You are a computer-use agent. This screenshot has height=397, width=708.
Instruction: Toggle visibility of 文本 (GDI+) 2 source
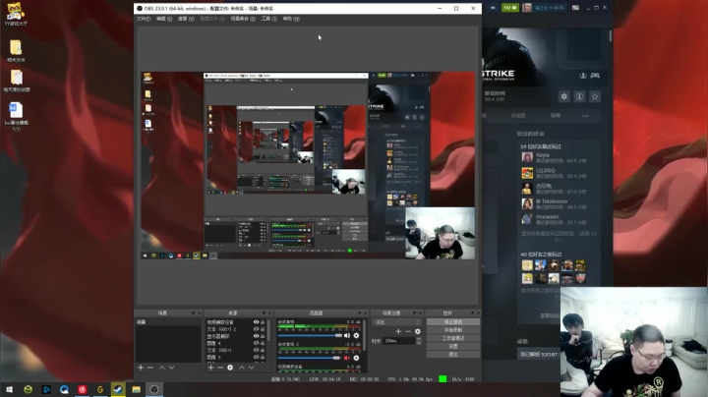256,329
